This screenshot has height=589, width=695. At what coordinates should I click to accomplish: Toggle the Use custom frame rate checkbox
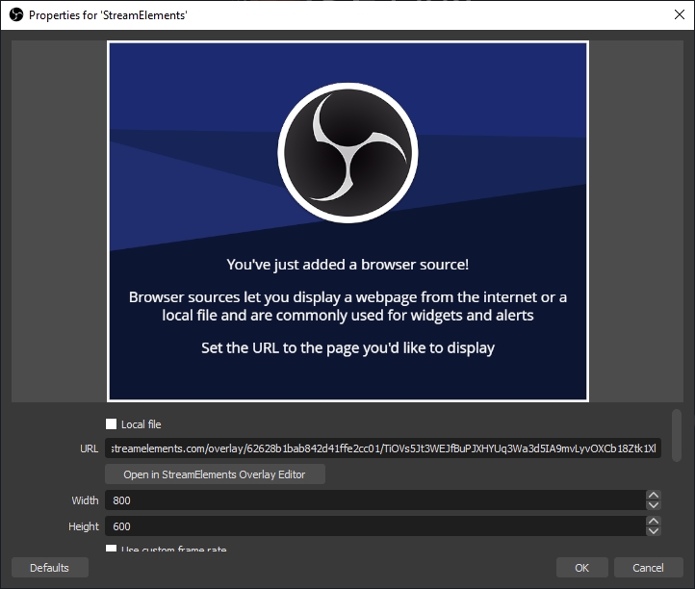(112, 549)
